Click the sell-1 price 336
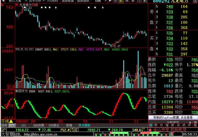198x137 pixels. pos(169,28)
